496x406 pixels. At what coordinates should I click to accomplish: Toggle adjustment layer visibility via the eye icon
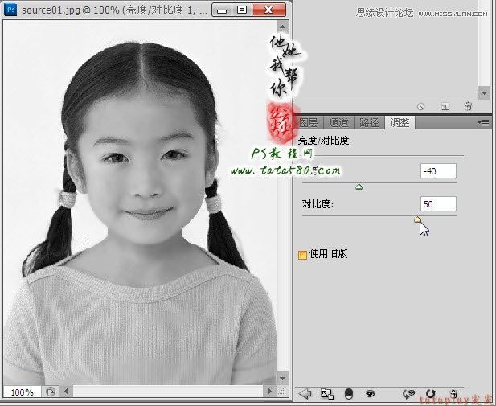(370, 394)
